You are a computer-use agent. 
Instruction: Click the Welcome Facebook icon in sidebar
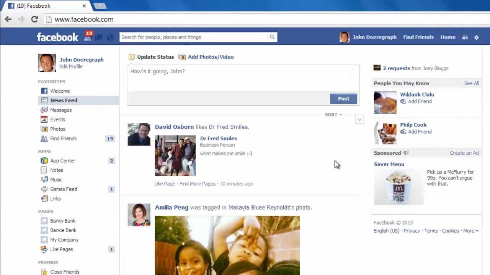pos(44,91)
